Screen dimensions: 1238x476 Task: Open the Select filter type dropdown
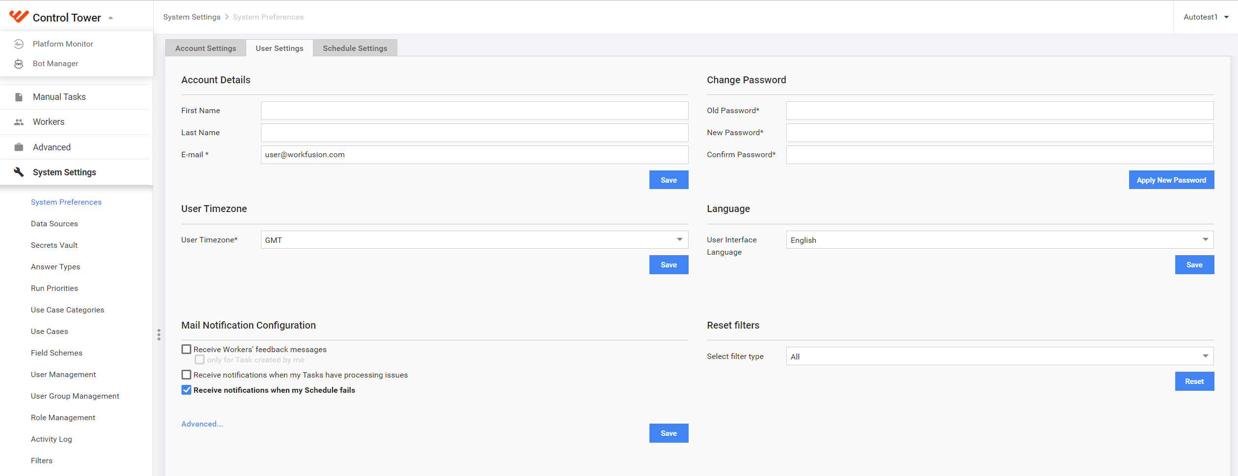coord(1000,357)
